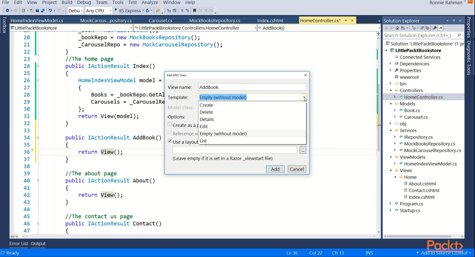This screenshot has height=257, width=475.
Task: Choose the List template option
Action: [252, 141]
